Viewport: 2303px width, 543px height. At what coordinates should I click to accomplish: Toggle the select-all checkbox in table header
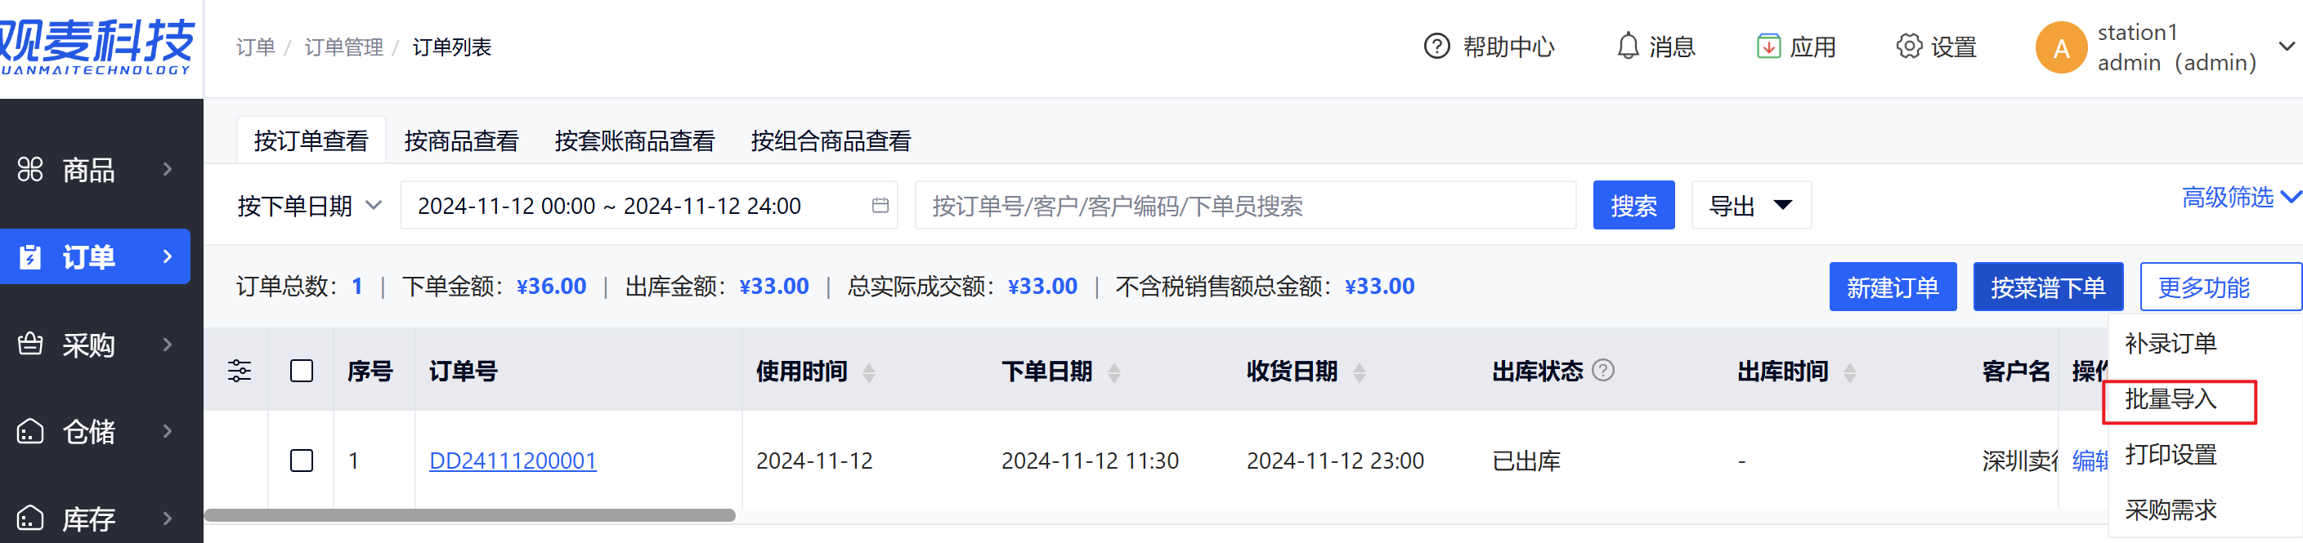point(302,371)
